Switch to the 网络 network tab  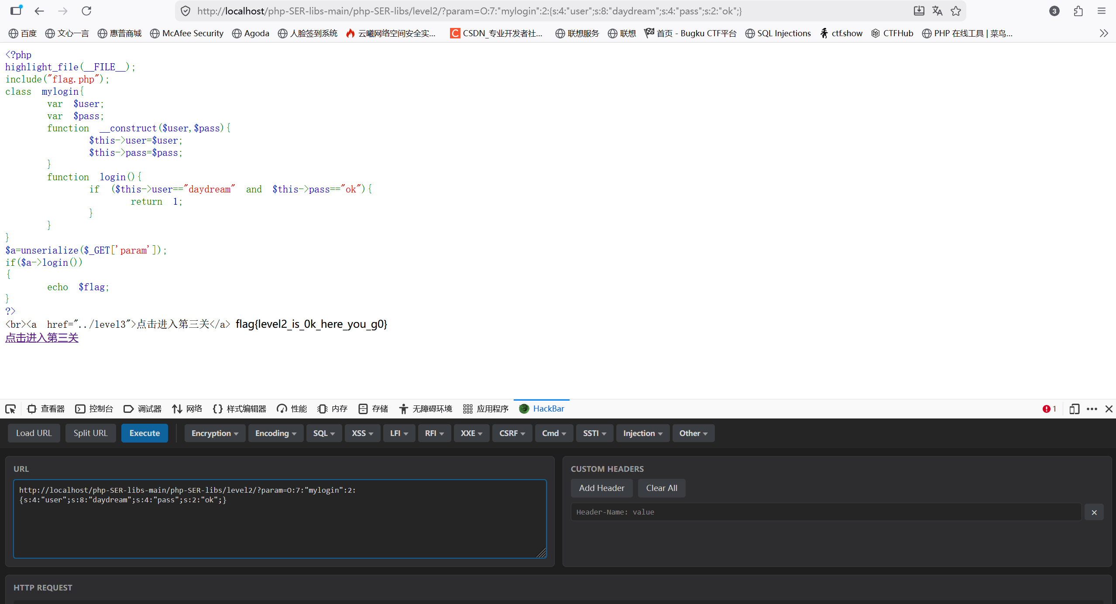click(x=187, y=409)
